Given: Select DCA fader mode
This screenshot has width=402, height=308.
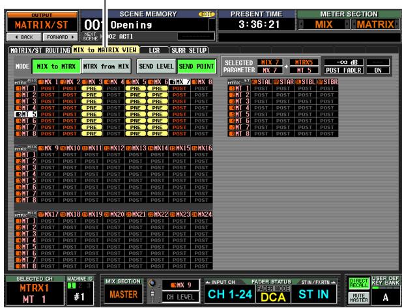Looking at the screenshot, I should (x=273, y=297).
